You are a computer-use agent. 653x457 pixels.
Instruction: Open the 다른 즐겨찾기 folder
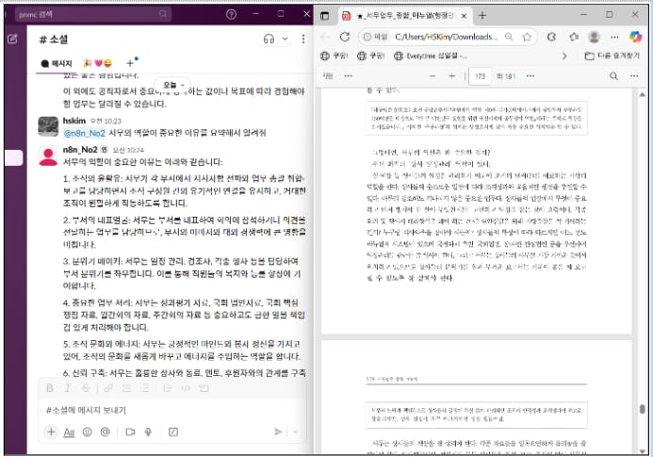[612, 56]
